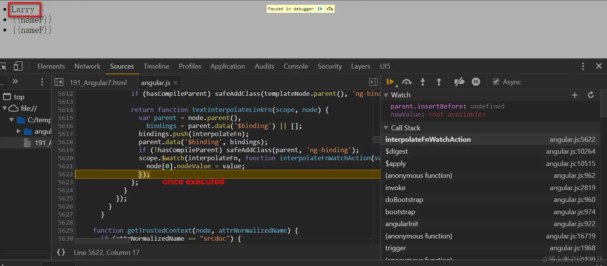Deactivate breakpoints

click(459, 82)
